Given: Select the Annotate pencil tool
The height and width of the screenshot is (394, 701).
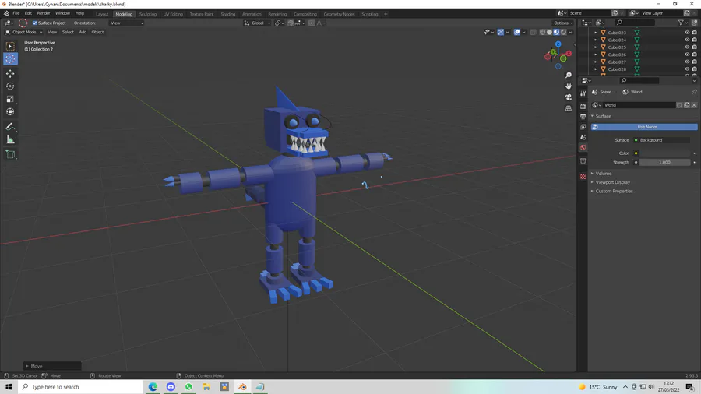Looking at the screenshot, I should [x=10, y=127].
